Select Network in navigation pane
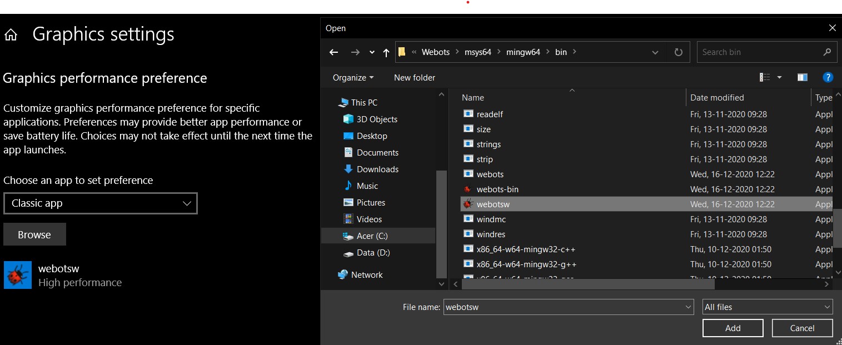This screenshot has height=345, width=842. tap(367, 275)
